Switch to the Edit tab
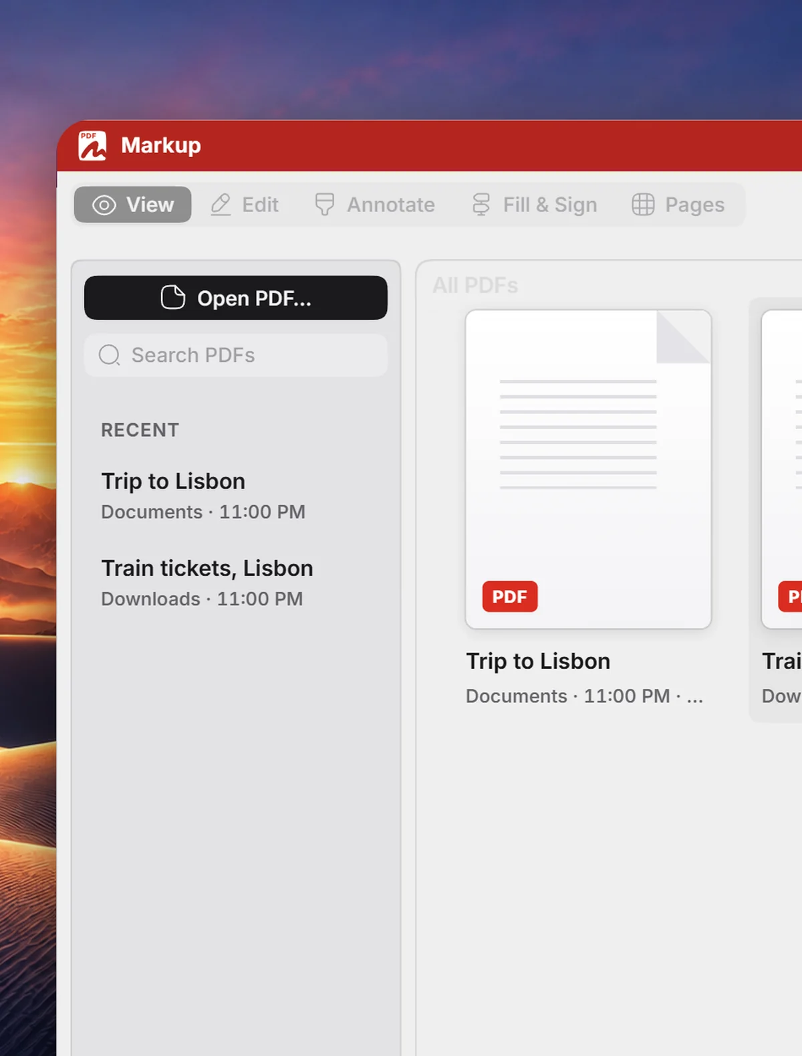The height and width of the screenshot is (1056, 802). pos(244,205)
